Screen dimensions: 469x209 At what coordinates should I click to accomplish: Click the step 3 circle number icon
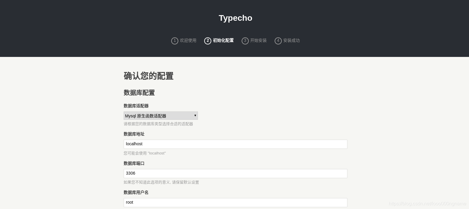(x=245, y=41)
